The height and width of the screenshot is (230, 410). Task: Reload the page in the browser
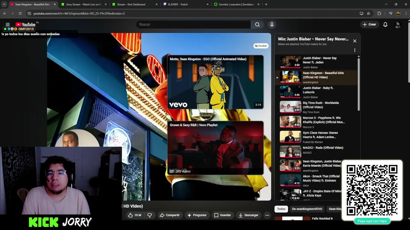[20, 13]
